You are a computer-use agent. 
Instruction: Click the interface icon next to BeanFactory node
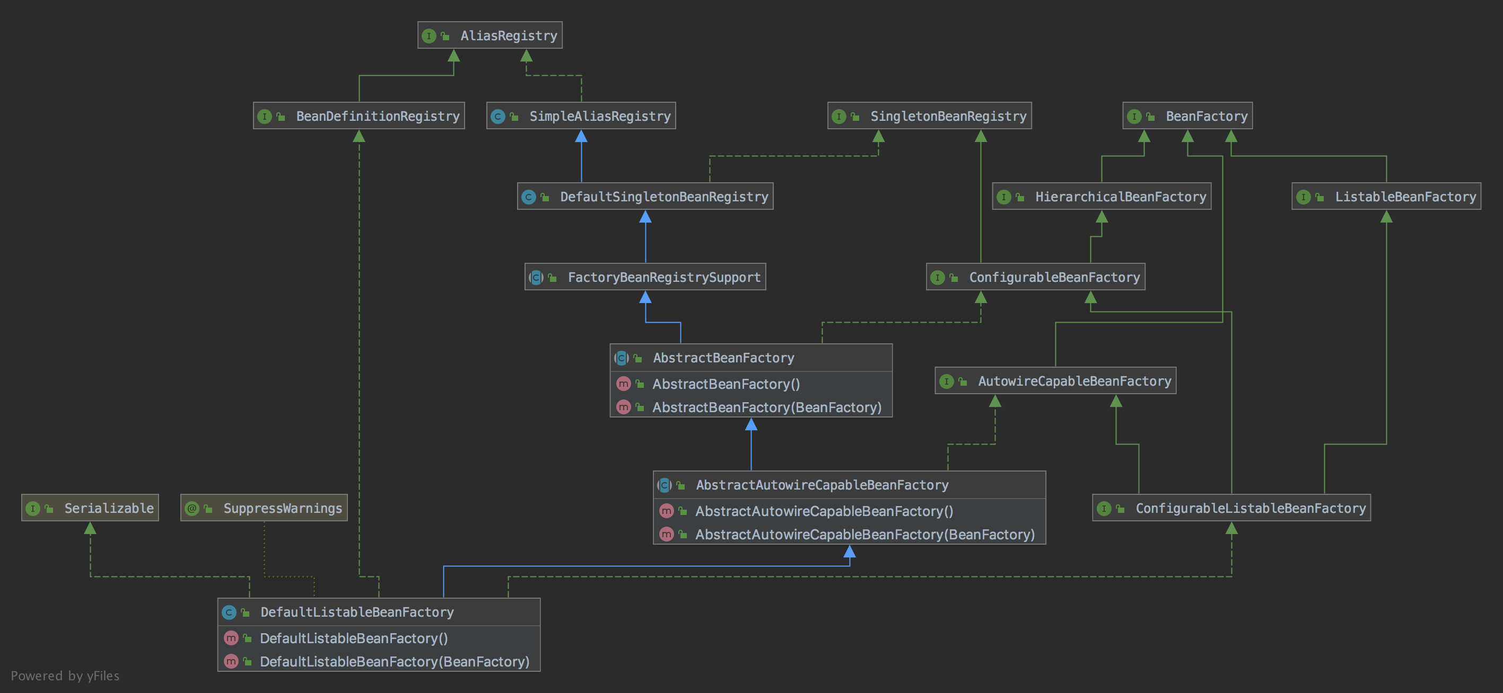(1134, 117)
